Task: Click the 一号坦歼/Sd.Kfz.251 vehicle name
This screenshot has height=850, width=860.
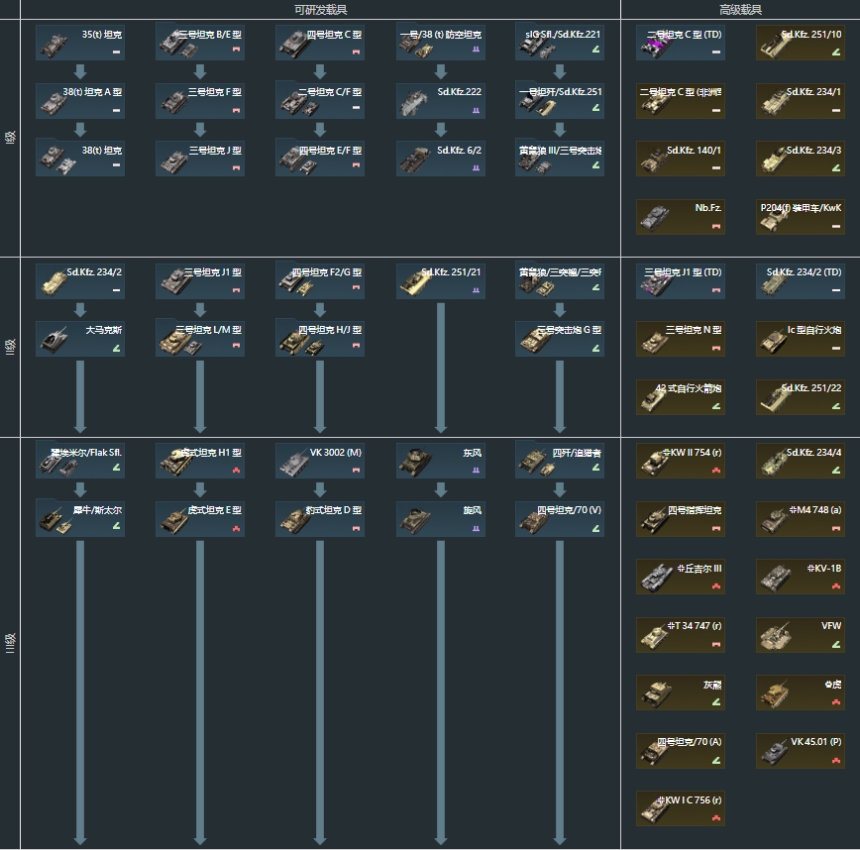Action: pyautogui.click(x=561, y=91)
